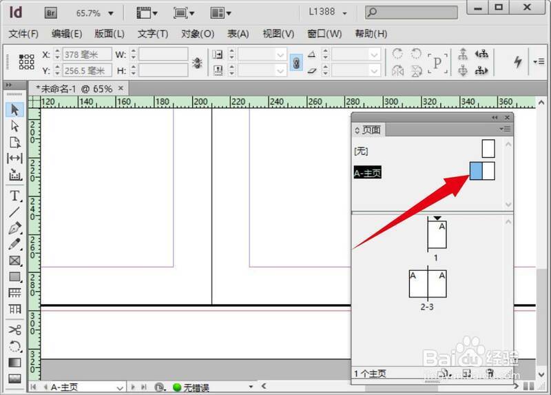Open the 文件(F) menu
Image resolution: width=551 pixels, height=395 pixels.
click(23, 34)
